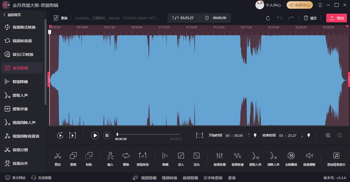Screen dimensions: 350x182
Task: Click the refresh/reset circular arrow icon
Action: click(x=268, y=18)
